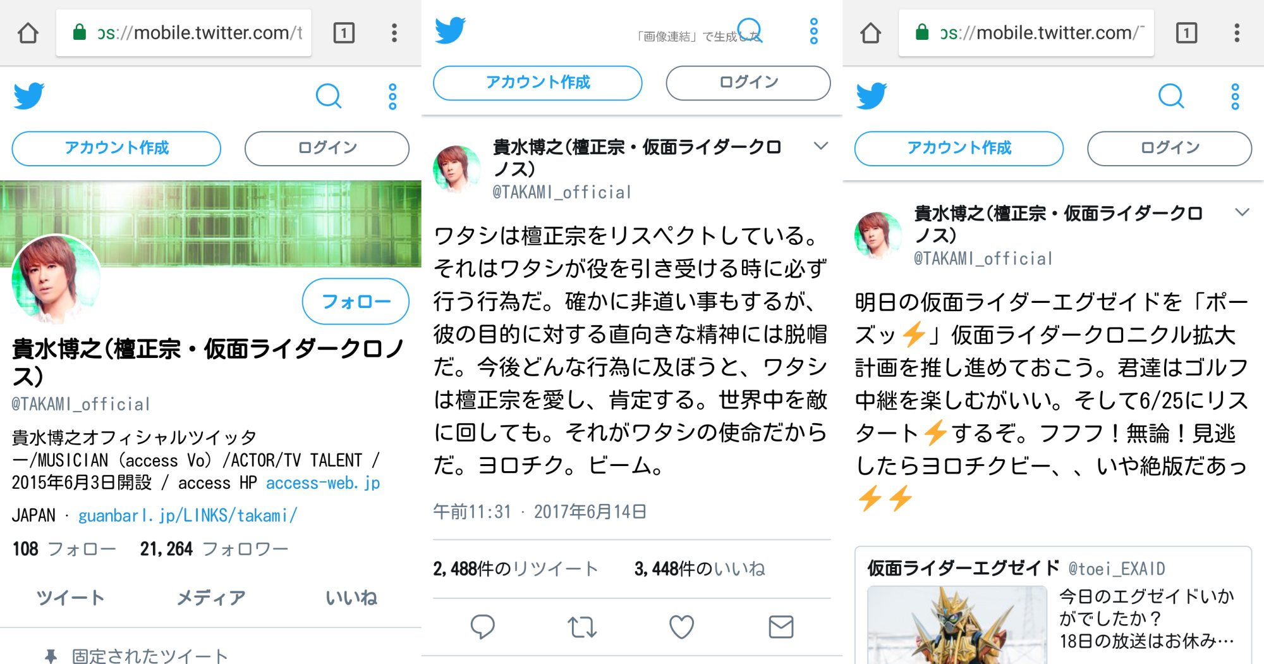Click the envelope direct message icon
This screenshot has height=664, width=1264.
coord(781,627)
